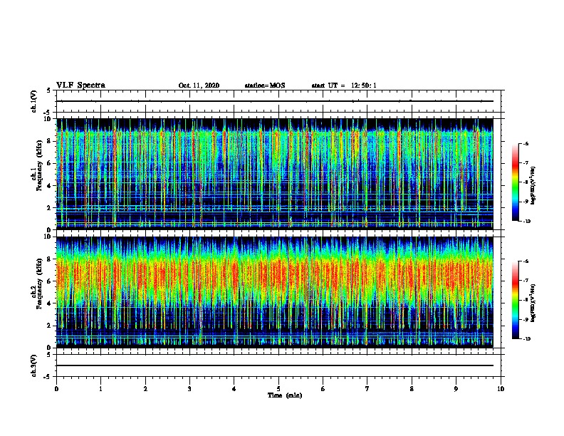Click the "2" kHz tick of ch.2 spectrogram
Viewport: 564px width, 436px height.
click(x=50, y=326)
